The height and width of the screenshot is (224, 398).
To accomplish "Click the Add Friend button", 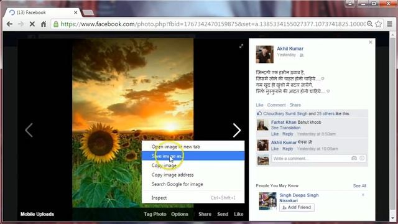I will point(297,207).
